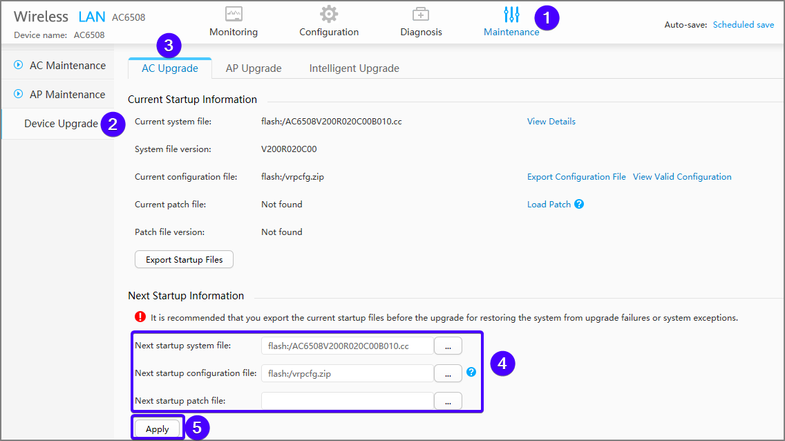Click the View Details link
Viewport: 785px width, 441px height.
click(551, 122)
